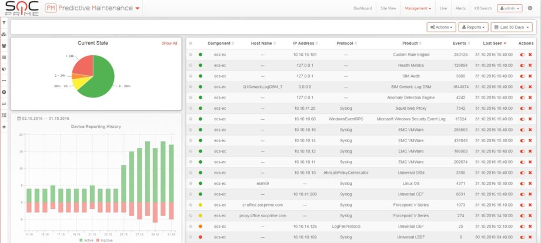Select the list view sidebar icon
Viewport: 541px width, 243px height.
tap(4, 57)
